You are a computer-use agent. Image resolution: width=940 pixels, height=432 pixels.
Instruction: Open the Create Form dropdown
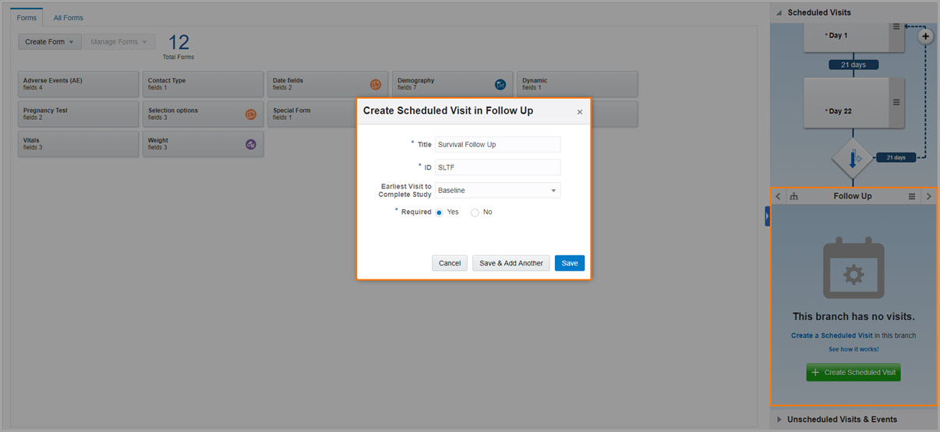point(50,42)
